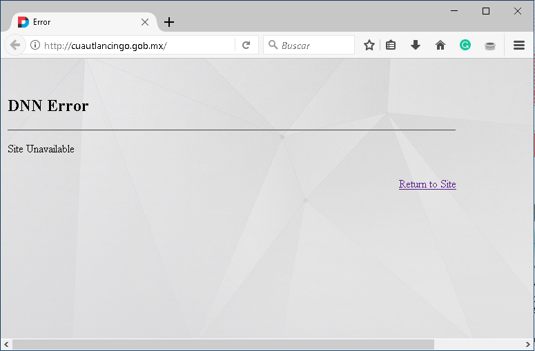Follow the Return to Site link
Screen dimensions: 535x351
(x=427, y=184)
